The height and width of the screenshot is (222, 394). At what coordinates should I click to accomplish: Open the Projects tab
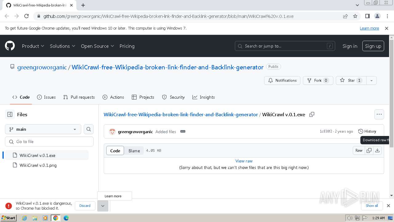coord(143,97)
